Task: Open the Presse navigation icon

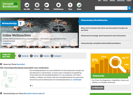Action: point(47,5)
